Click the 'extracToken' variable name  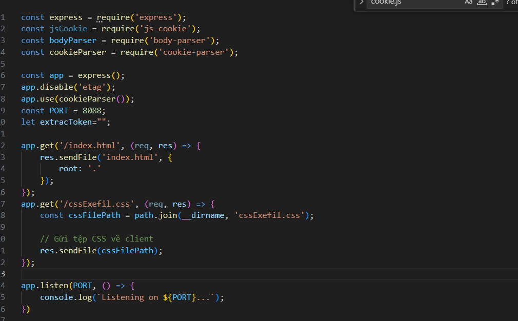66,122
